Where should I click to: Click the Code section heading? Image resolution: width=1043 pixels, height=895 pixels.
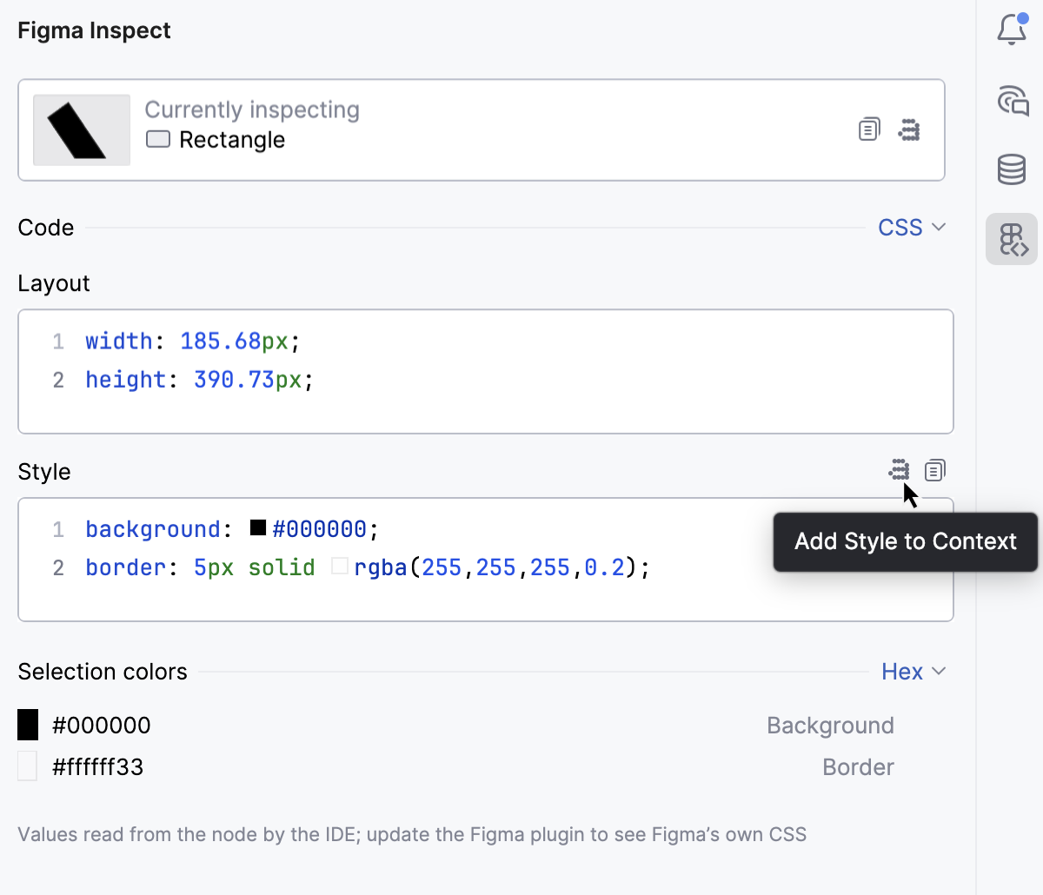[46, 228]
